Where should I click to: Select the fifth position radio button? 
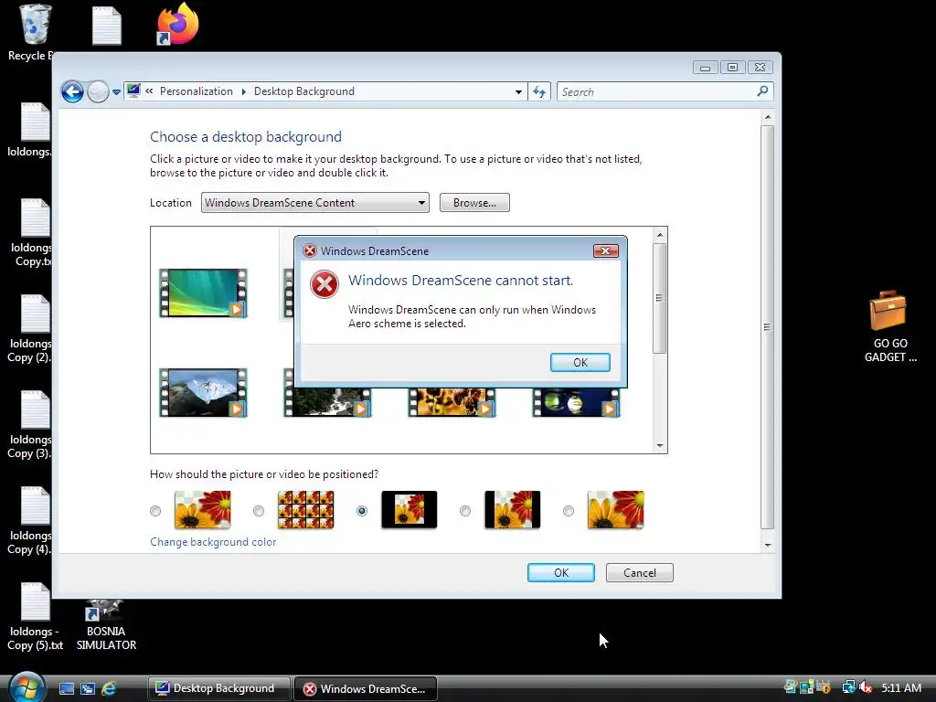click(569, 511)
